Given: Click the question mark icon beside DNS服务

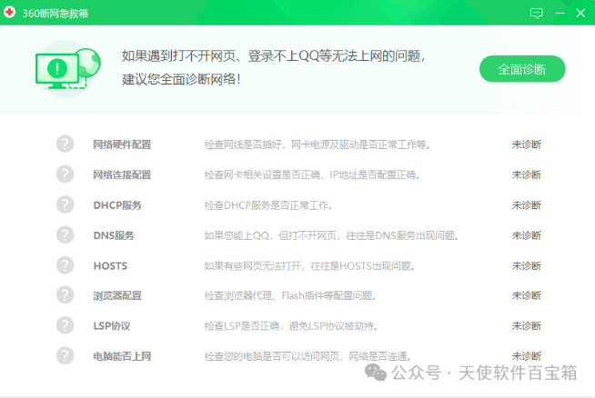Looking at the screenshot, I should coord(65,235).
